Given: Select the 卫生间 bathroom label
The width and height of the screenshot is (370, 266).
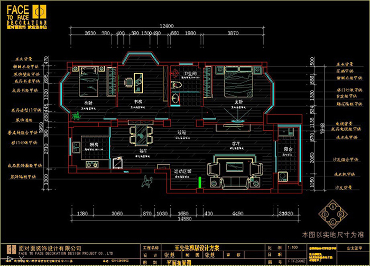Looking at the screenshot, I should click(190, 73).
